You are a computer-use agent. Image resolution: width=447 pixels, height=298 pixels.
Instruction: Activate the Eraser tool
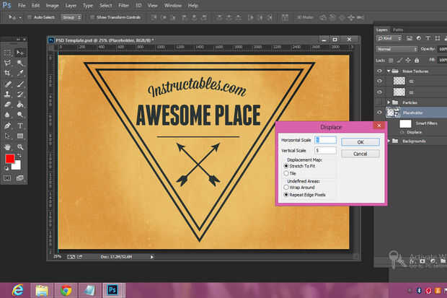pos(7,104)
